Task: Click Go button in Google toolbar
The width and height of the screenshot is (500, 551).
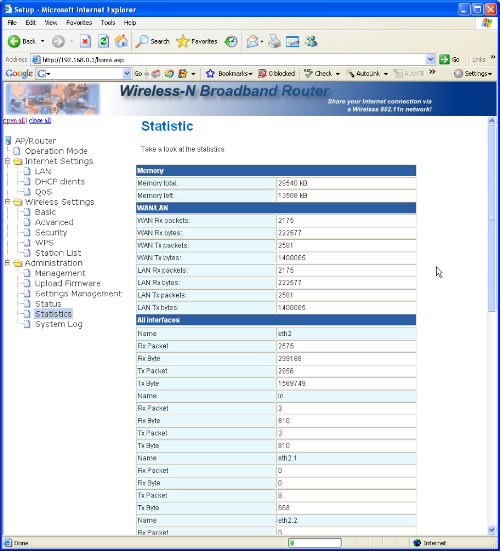Action: (138, 74)
